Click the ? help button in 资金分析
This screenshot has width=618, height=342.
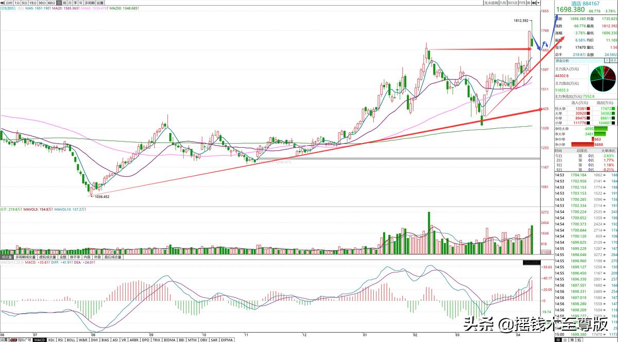pyautogui.click(x=606, y=60)
